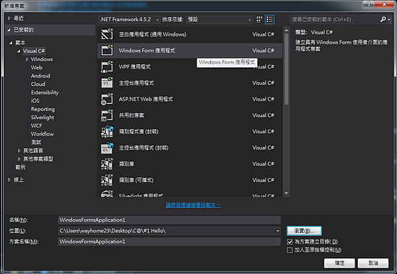Viewport: 397px width, 274px height.
Task: Expand the 其他語言 tree node
Action: coord(19,151)
